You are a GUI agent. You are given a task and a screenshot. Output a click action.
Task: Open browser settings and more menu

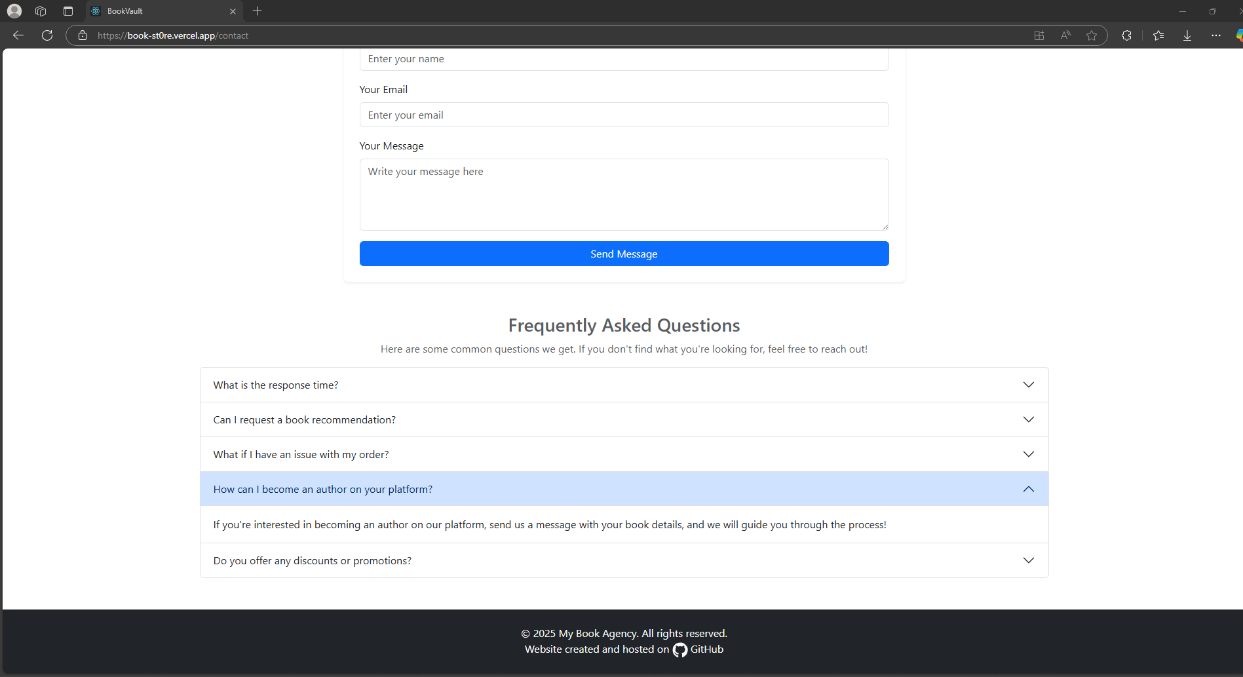1216,35
